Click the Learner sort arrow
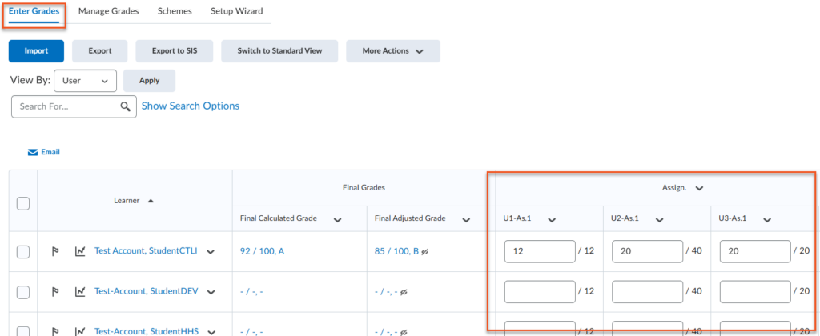The image size is (820, 336). [x=151, y=200]
